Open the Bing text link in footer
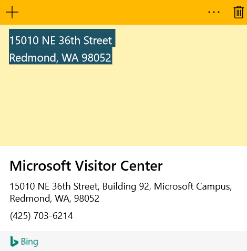This screenshot has width=247, height=251. [x=29, y=242]
